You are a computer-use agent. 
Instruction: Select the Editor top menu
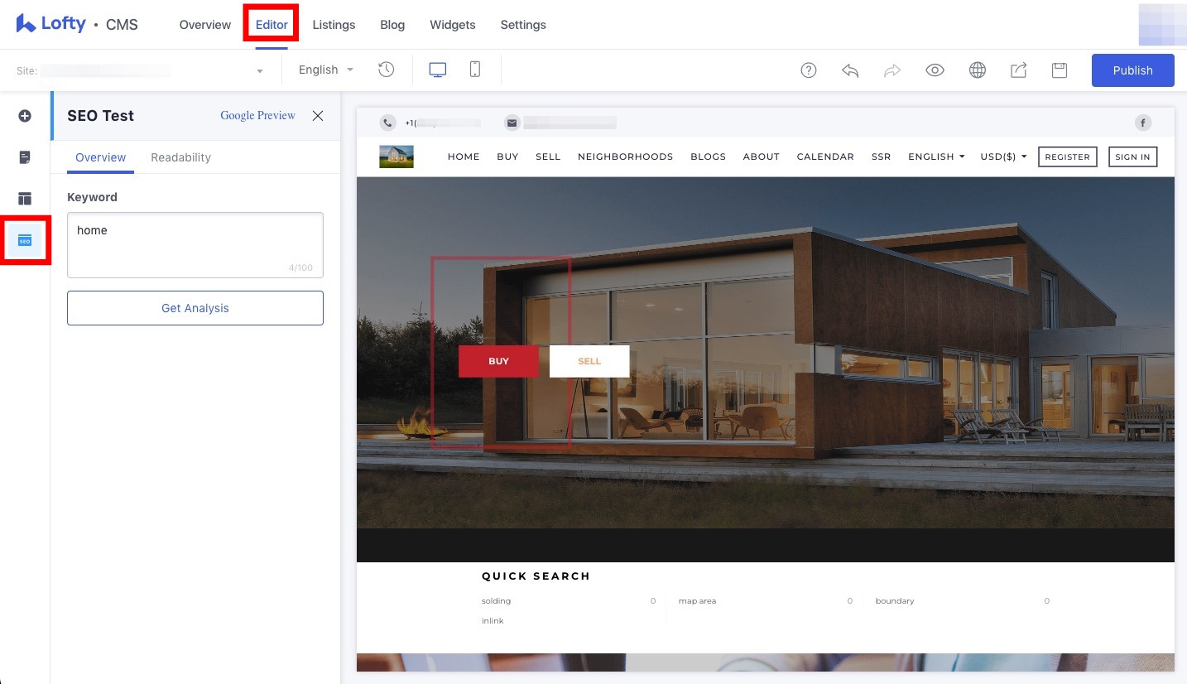click(x=272, y=25)
